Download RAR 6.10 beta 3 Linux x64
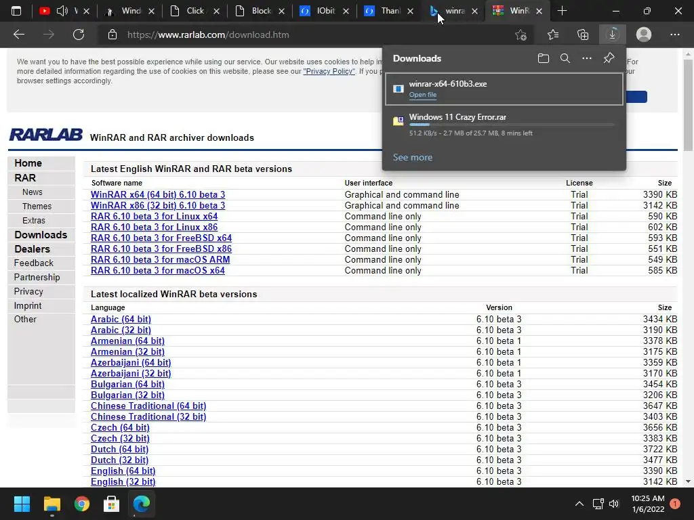Viewport: 694px width, 520px height. 154,216
